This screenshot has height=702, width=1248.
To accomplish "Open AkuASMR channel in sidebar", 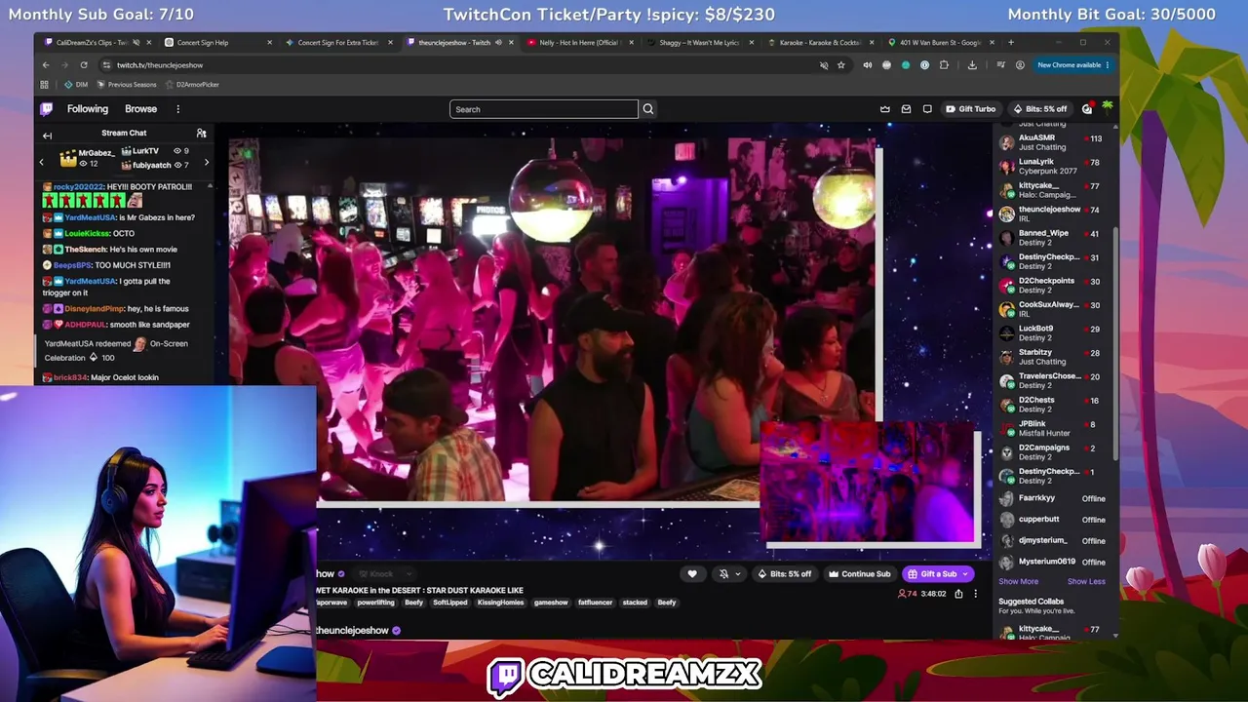I will [1051, 142].
